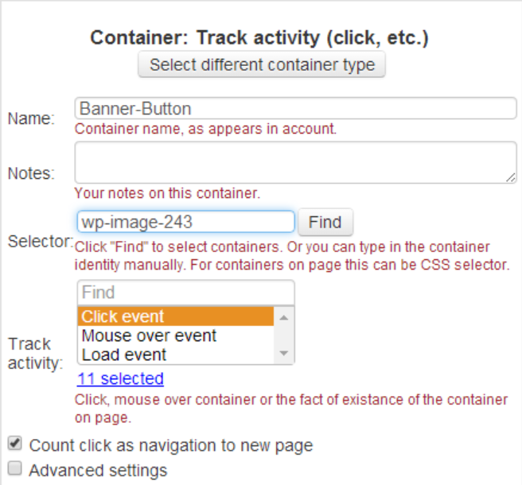Click into the Notes text area

point(295,162)
